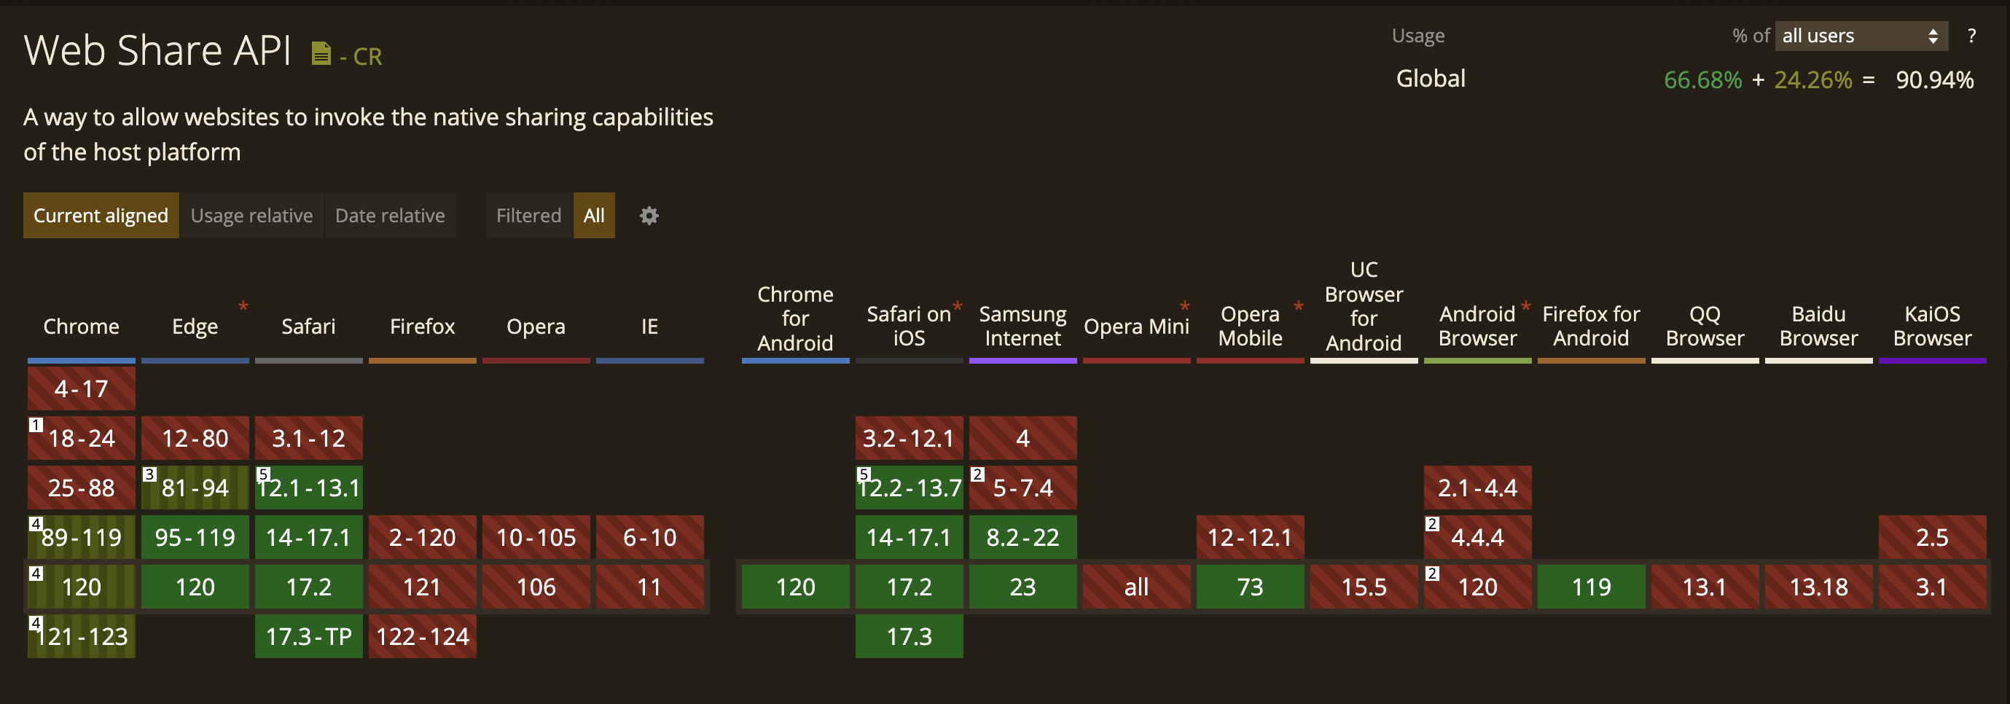Click the asterisk note next to Edge
The image size is (2010, 704).
[243, 306]
